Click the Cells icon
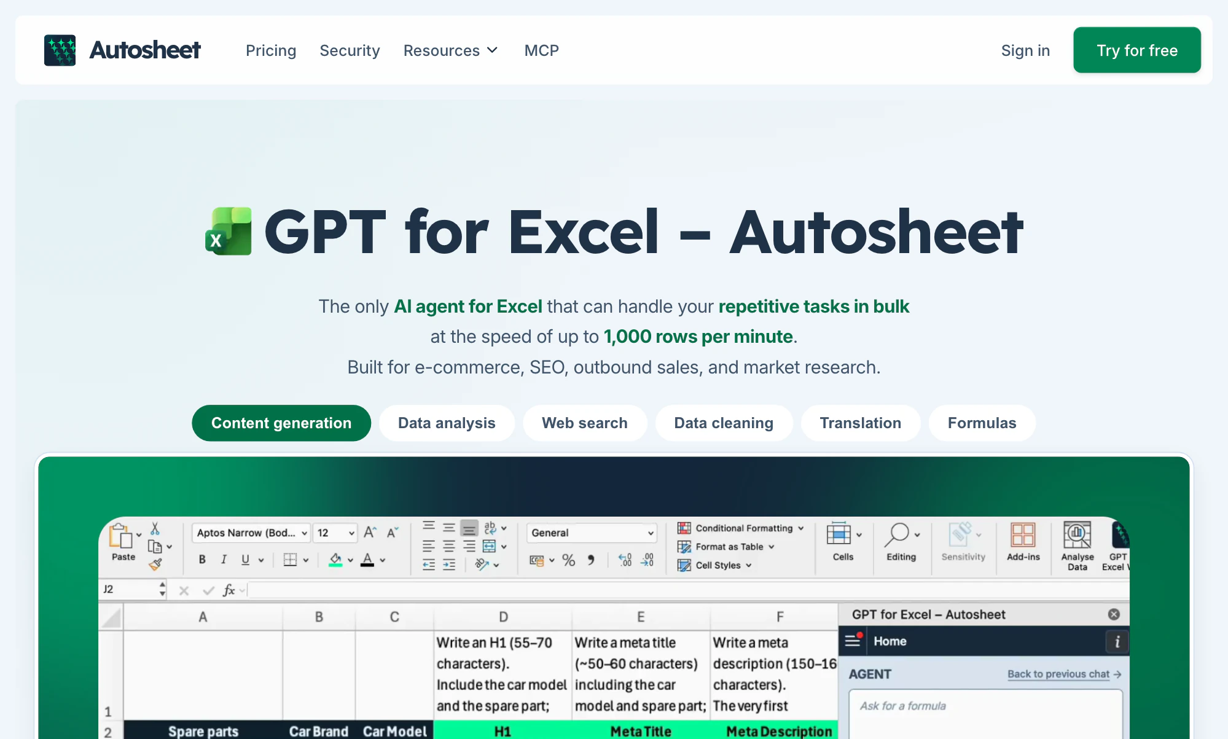The width and height of the screenshot is (1228, 739). point(839,534)
